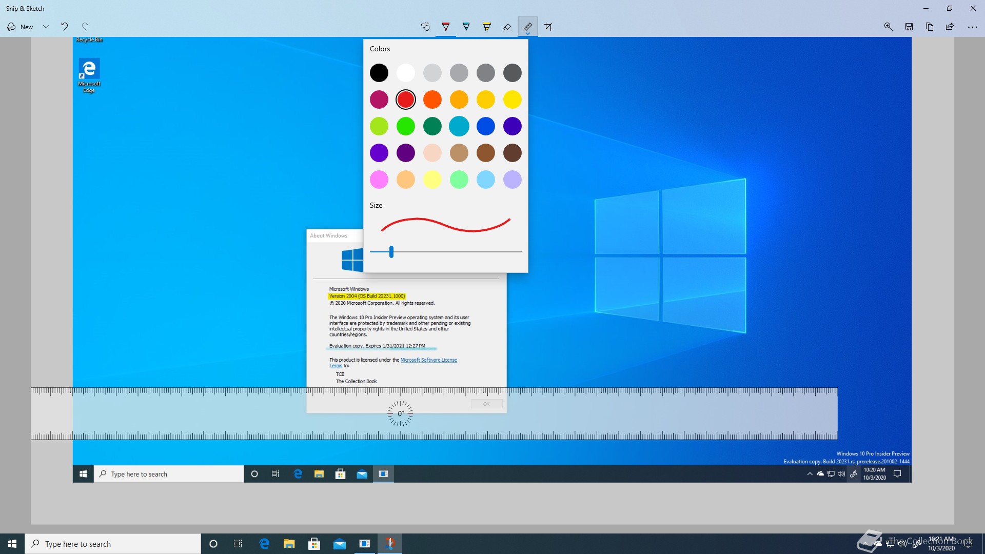Pick the pastel pink color swatch
985x554 pixels.
(x=379, y=180)
